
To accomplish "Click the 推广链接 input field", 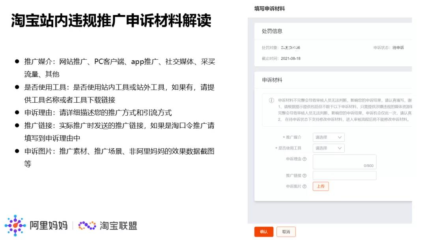I will point(344,175).
